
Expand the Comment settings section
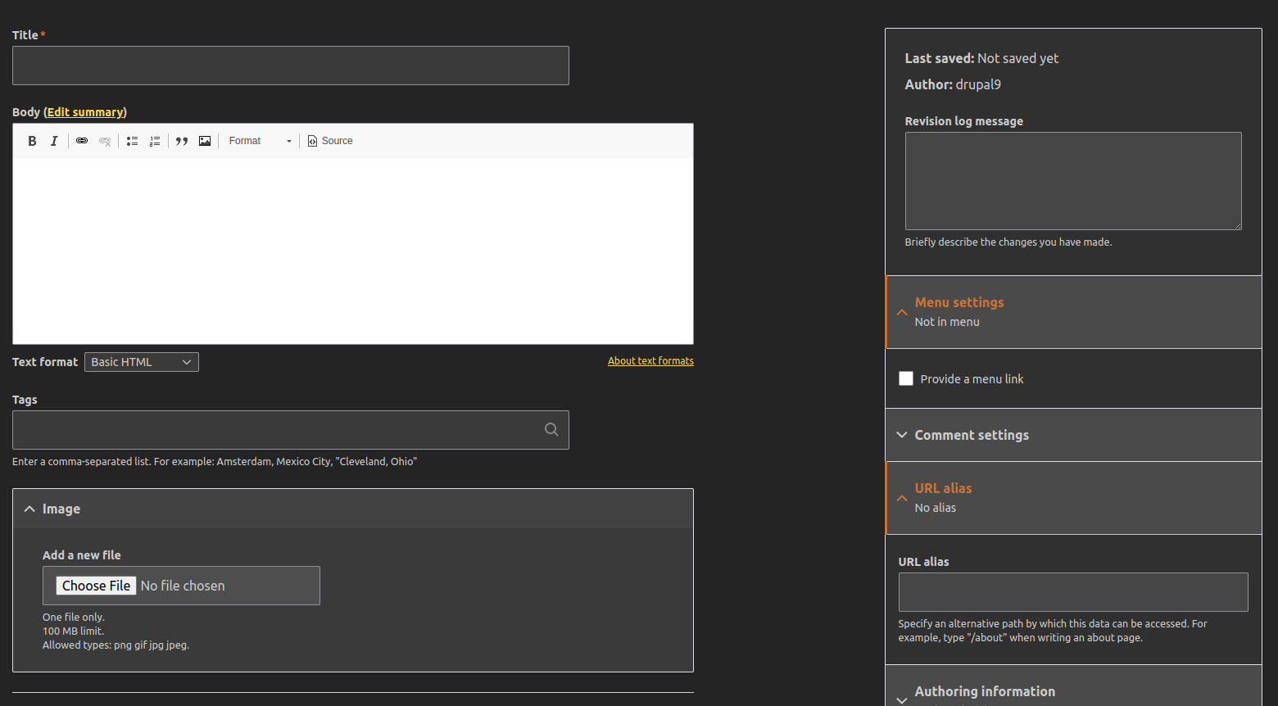(x=972, y=435)
